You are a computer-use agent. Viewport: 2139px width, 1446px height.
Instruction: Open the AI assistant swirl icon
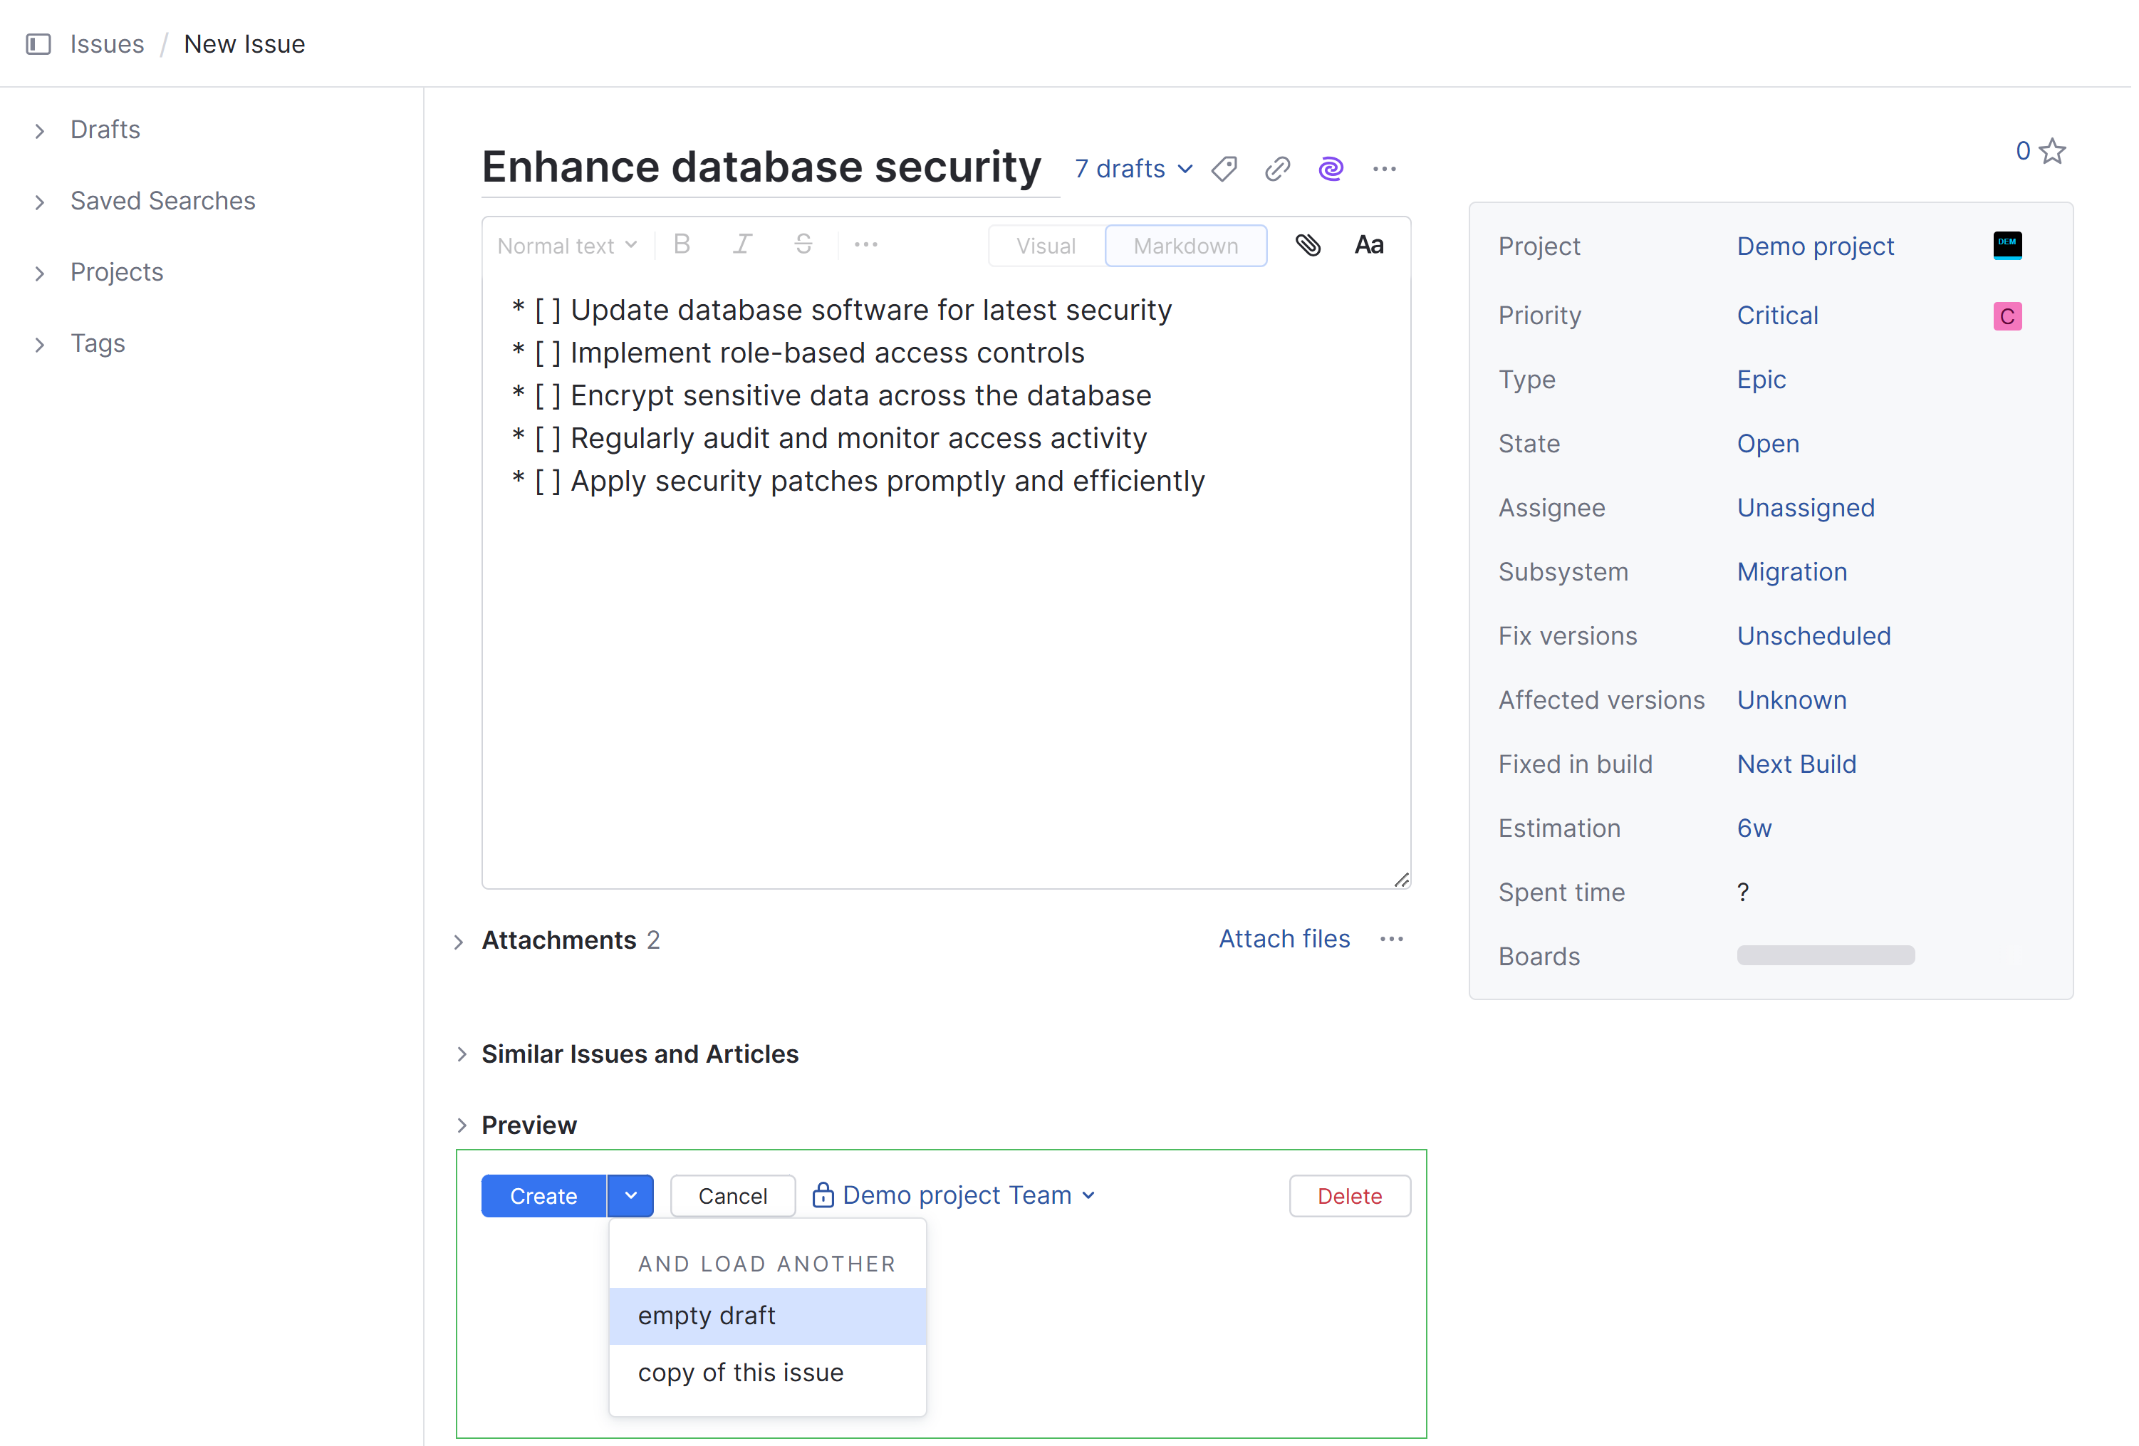1331,168
